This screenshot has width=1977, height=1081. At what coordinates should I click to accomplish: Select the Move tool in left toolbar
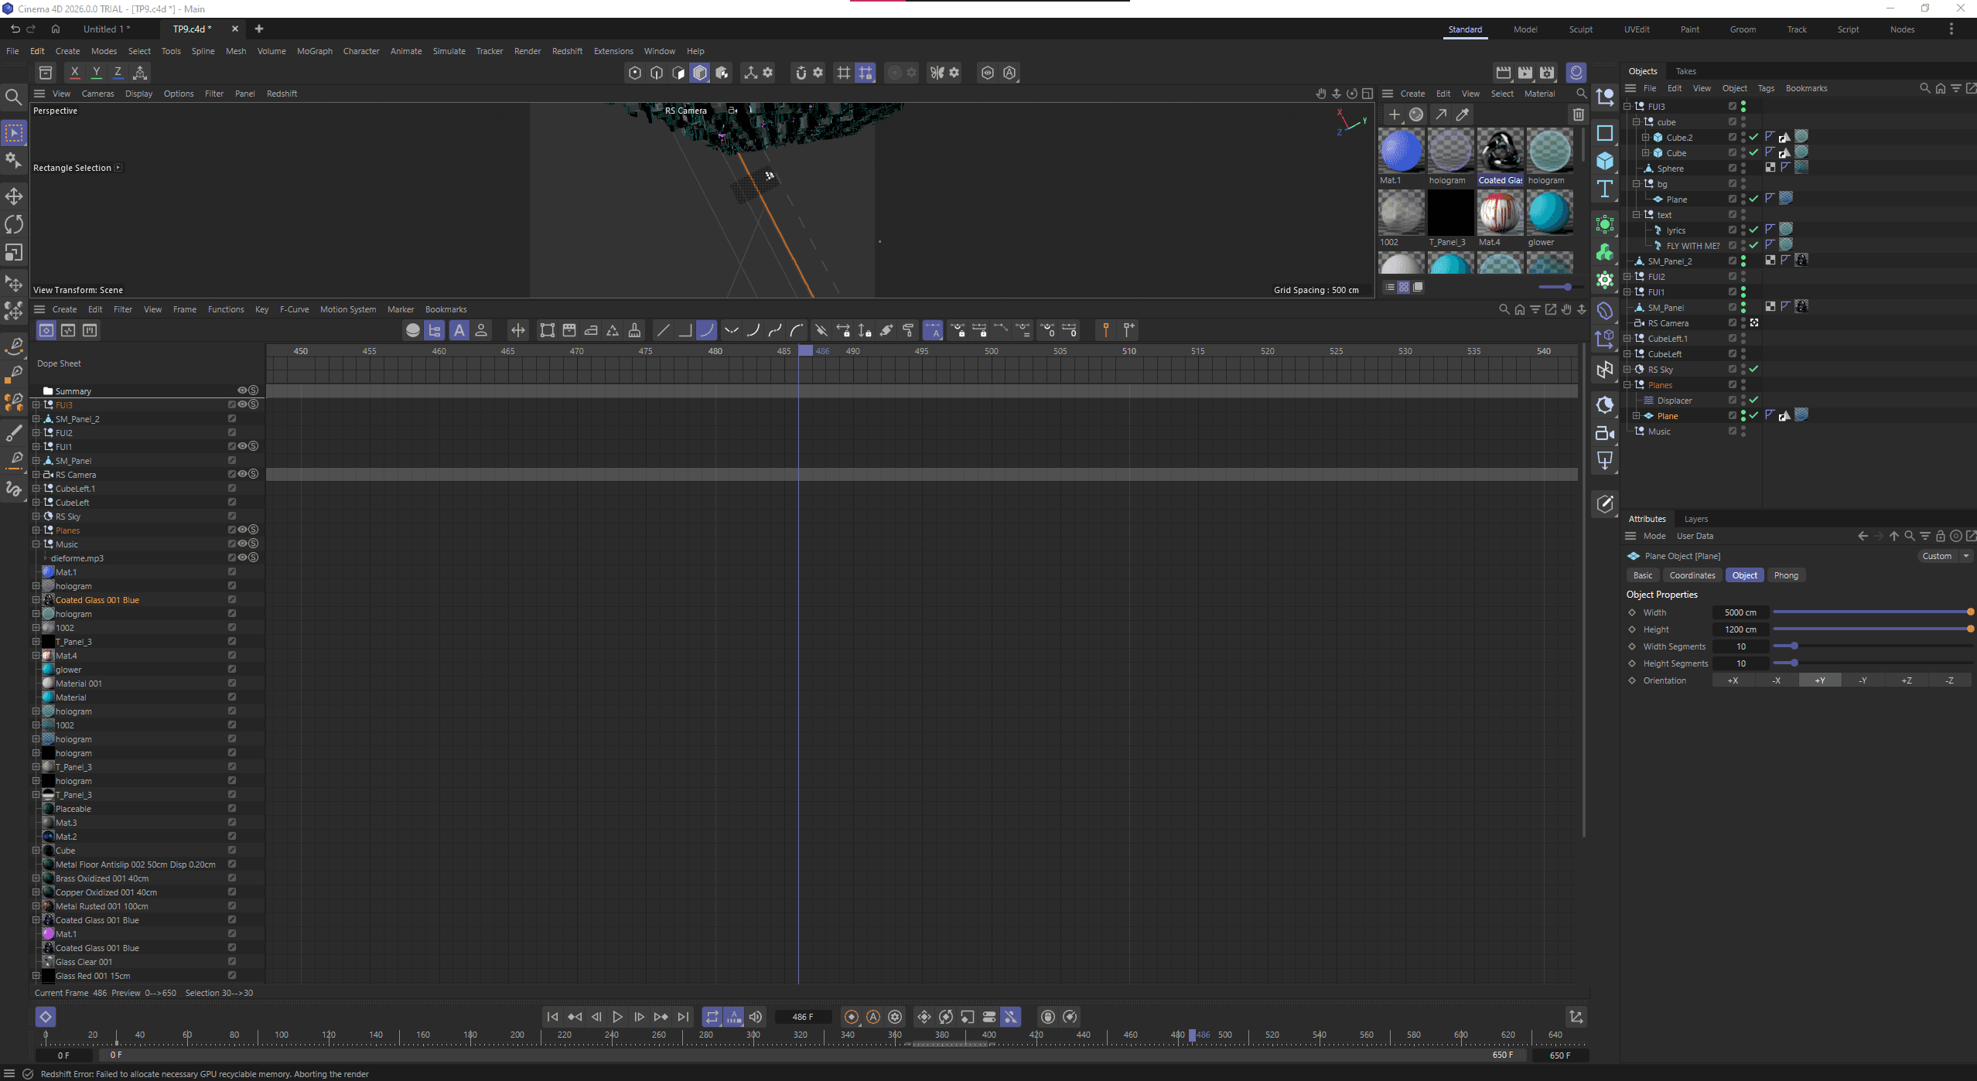pos(14,196)
